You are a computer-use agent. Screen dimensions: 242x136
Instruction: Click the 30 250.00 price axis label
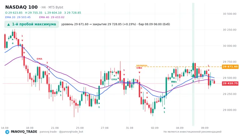[230, 30]
